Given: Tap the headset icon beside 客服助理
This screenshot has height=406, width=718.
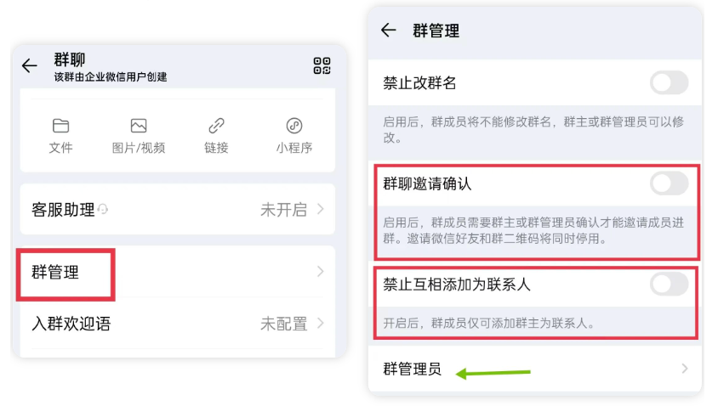Looking at the screenshot, I should (x=103, y=209).
